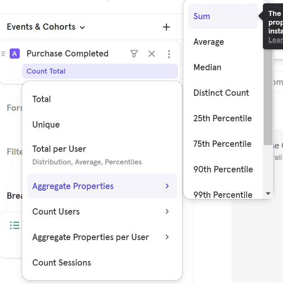Select 90th Percentile aggregation

pyautogui.click(x=223, y=169)
